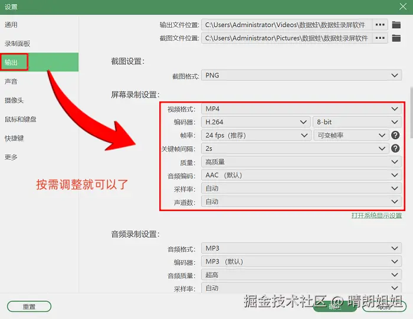Browse for output file location with ellipsis
This screenshot has height=319, width=413.
(x=380, y=25)
